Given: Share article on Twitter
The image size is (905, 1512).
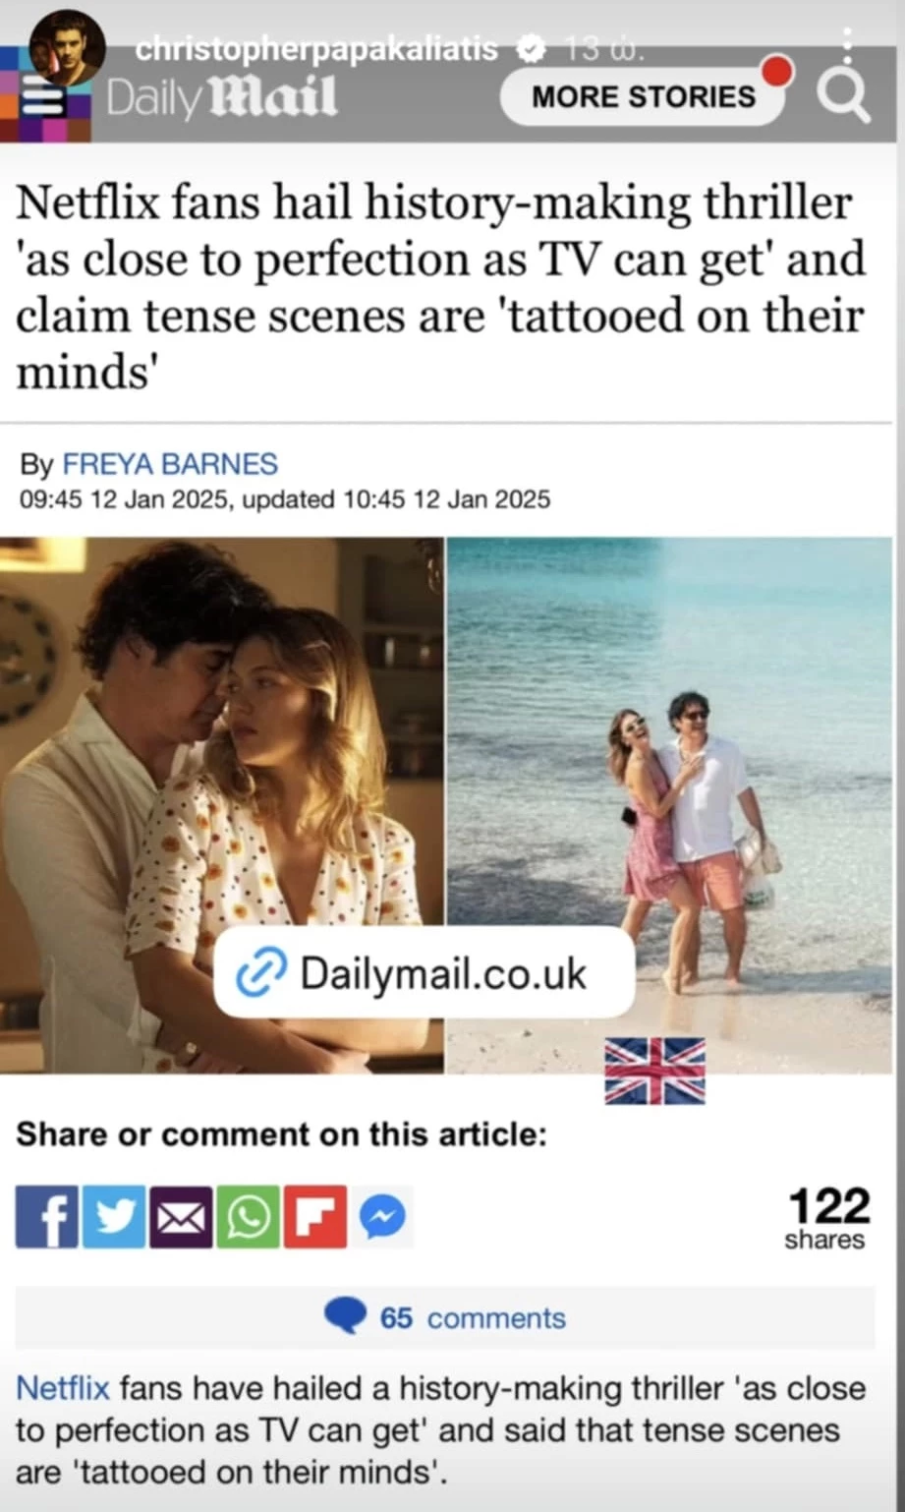Looking at the screenshot, I should pos(114,1217).
